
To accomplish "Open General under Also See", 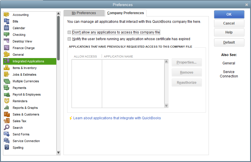I will [x=229, y=63].
